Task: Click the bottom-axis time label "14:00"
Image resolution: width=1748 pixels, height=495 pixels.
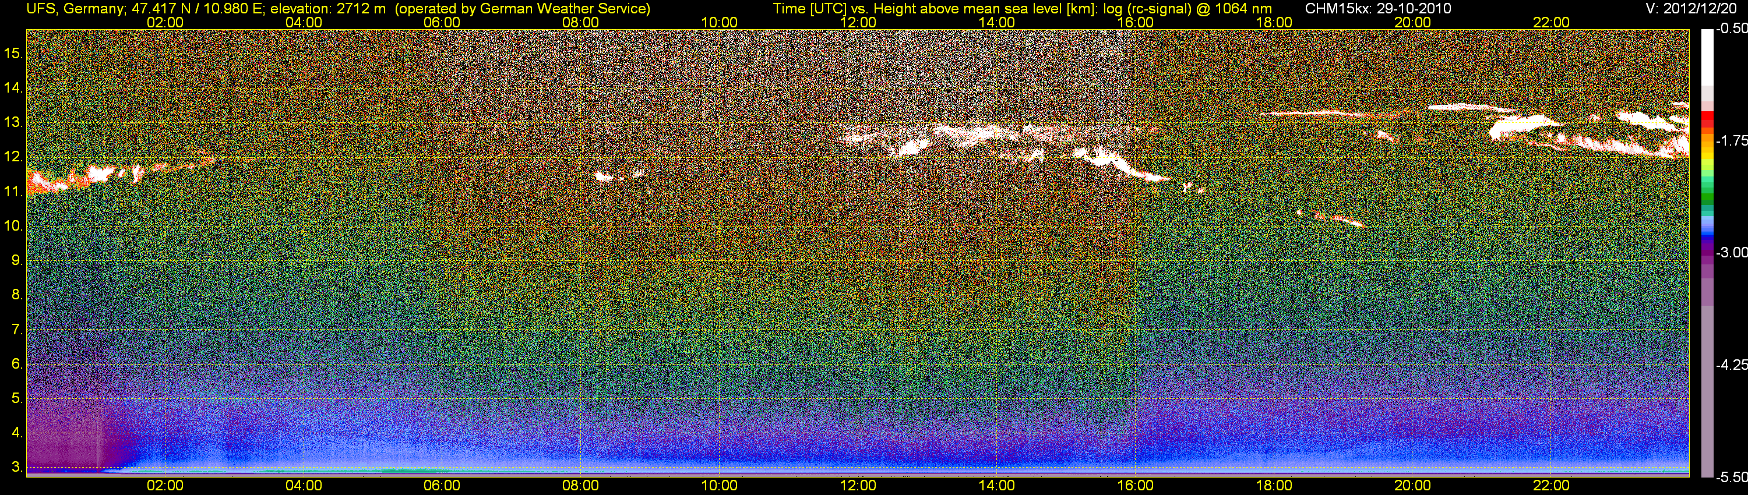Action: (x=997, y=486)
